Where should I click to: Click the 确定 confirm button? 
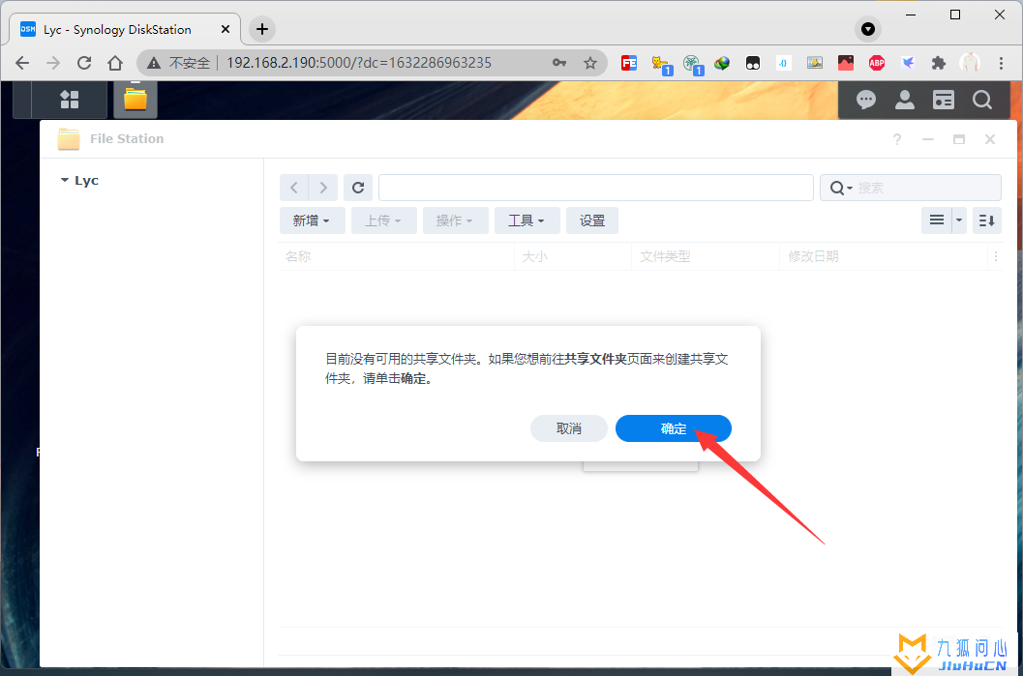[x=674, y=428]
